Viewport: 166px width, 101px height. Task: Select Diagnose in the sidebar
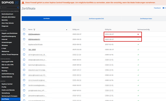[x=5, y=26]
